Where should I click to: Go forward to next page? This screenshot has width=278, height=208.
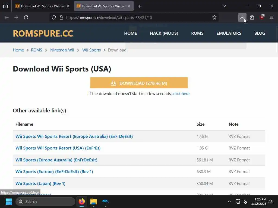click(x=16, y=17)
